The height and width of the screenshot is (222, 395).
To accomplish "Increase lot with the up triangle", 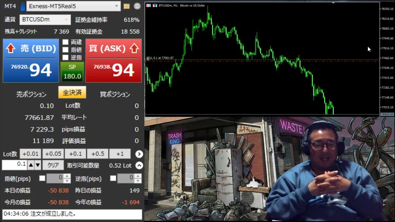I will (31, 165).
